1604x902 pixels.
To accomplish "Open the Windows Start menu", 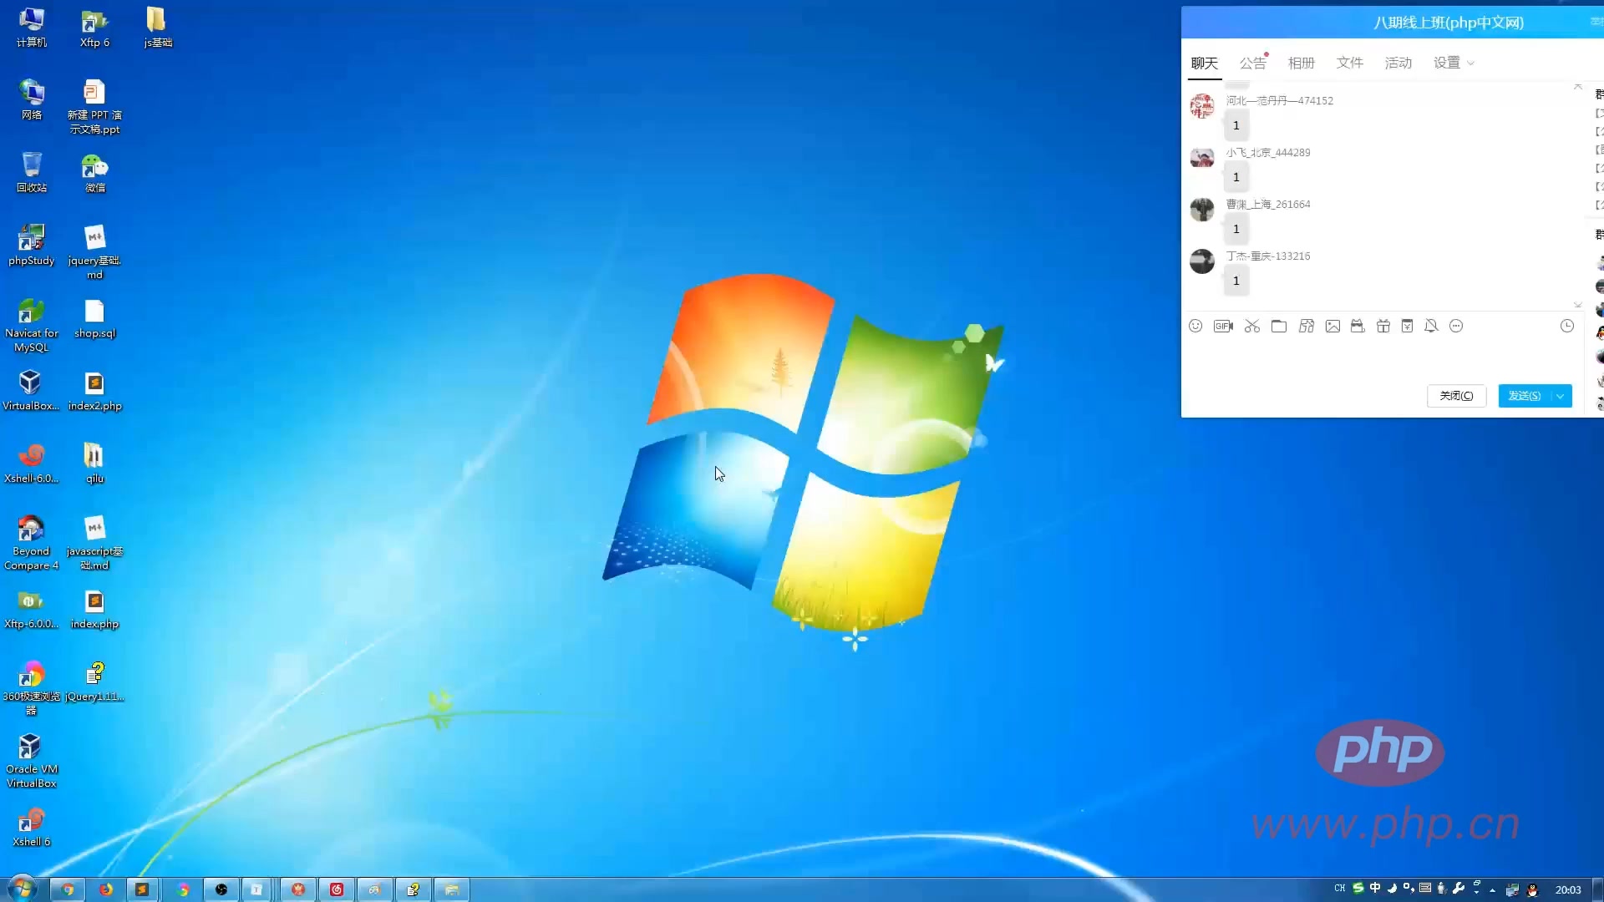I will tap(23, 889).
